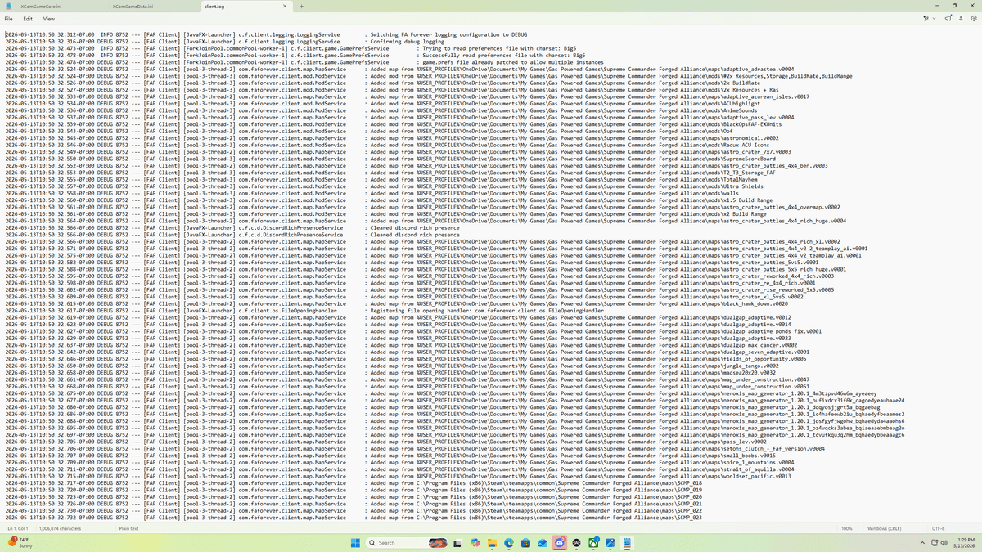Open Microsoft Store from the taskbar

[x=525, y=542]
